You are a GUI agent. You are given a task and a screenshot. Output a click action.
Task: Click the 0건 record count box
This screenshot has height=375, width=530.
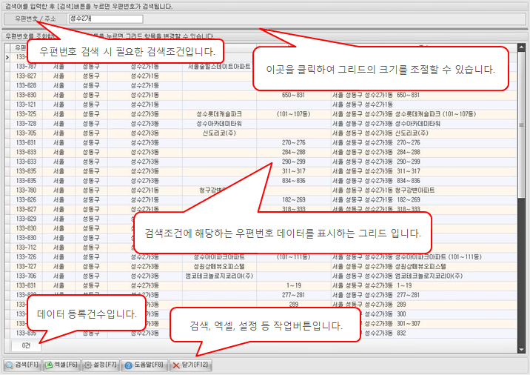pyautogui.click(x=26, y=345)
